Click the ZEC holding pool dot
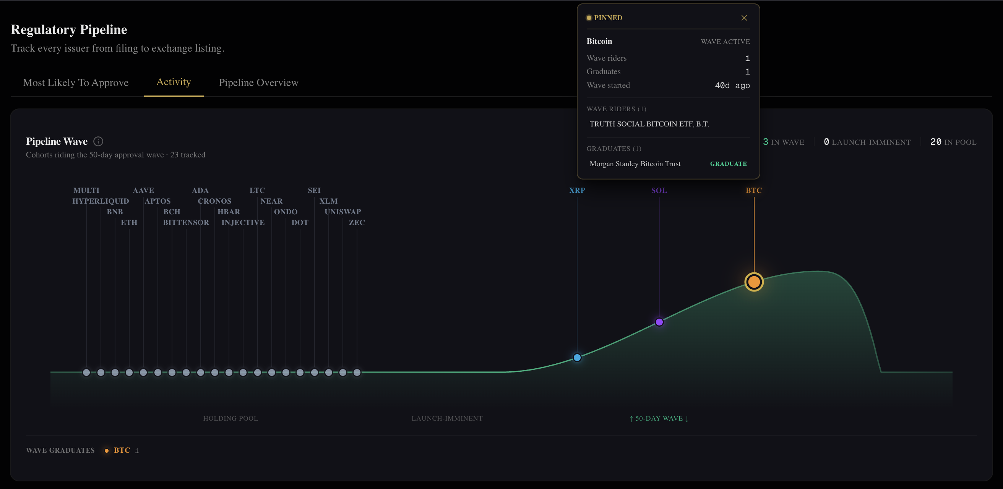Viewport: 1003px width, 489px height. point(357,373)
